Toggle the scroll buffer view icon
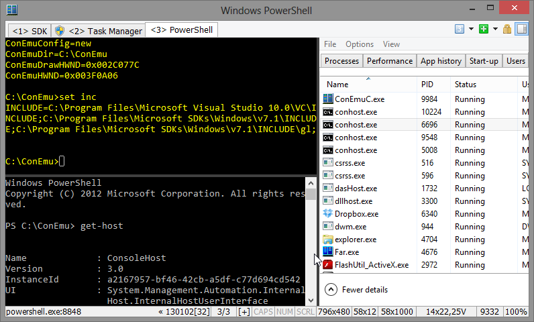The width and height of the screenshot is (534, 322). coord(519,29)
